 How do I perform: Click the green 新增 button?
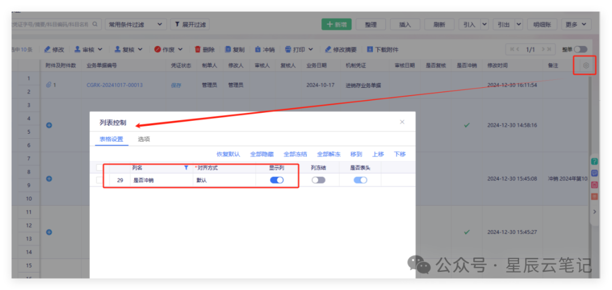click(x=337, y=24)
